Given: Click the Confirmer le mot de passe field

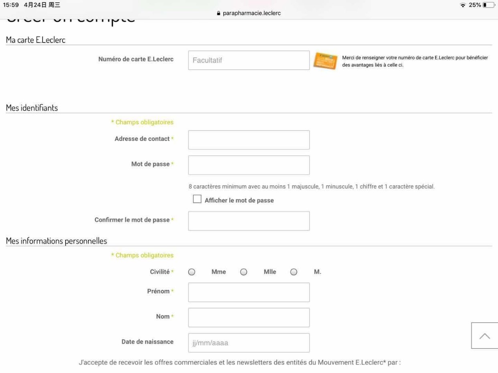Looking at the screenshot, I should [249, 221].
